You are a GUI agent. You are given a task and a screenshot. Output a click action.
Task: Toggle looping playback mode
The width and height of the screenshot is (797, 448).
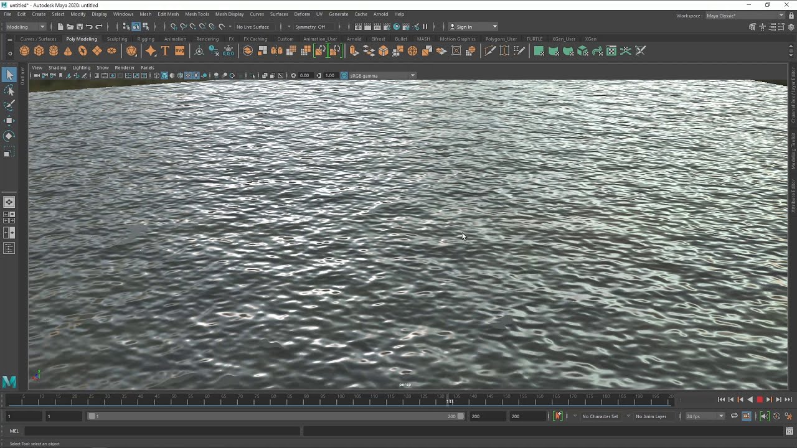point(734,416)
